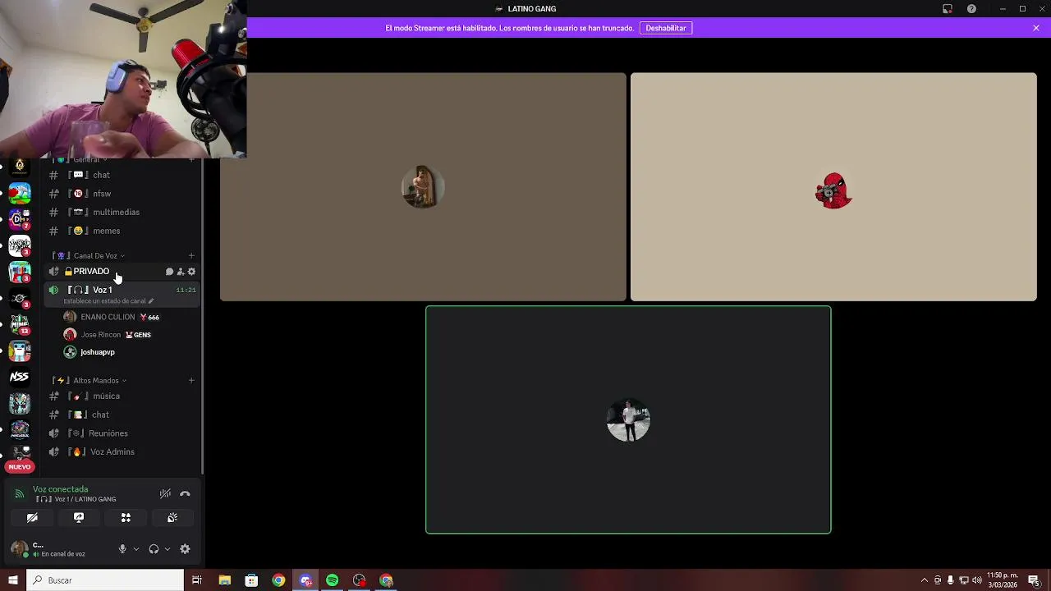Join the Voz Admins voice channel
The image size is (1051, 591).
(x=122, y=451)
